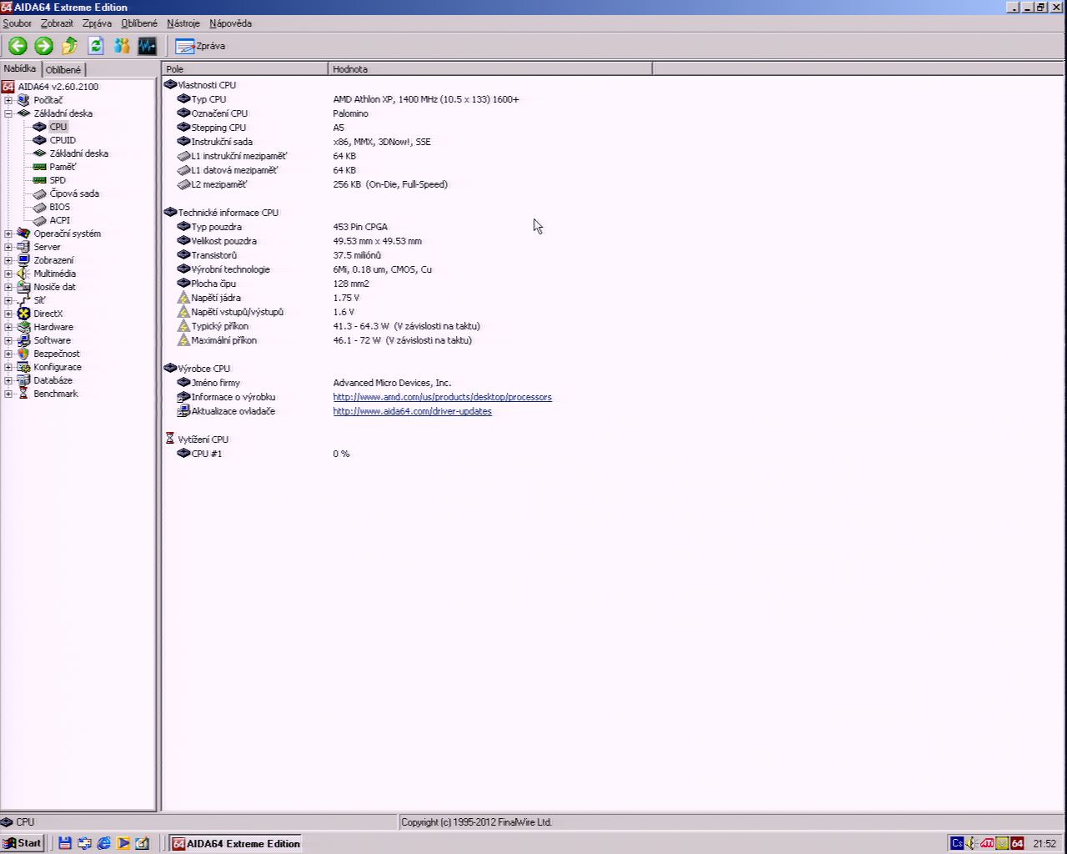Click the Maximální příkon warning icon
1067x854 pixels.
pos(184,340)
